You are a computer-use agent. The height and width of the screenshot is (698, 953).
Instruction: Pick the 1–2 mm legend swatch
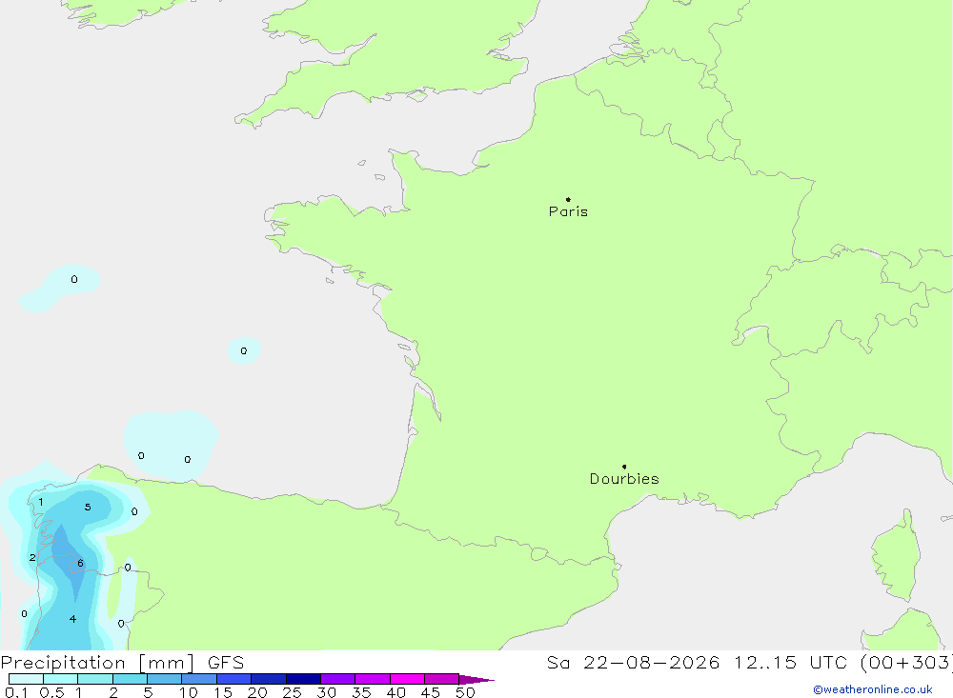click(95, 679)
